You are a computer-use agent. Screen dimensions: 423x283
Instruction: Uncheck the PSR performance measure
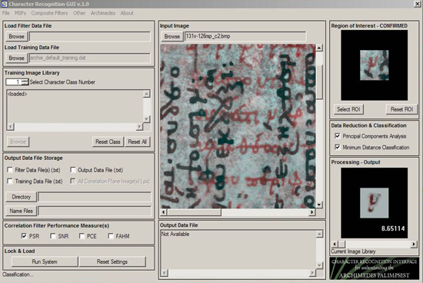(24, 236)
